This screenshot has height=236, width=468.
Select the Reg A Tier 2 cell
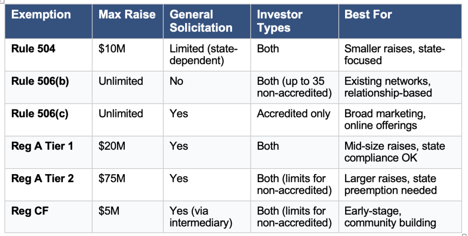43,178
